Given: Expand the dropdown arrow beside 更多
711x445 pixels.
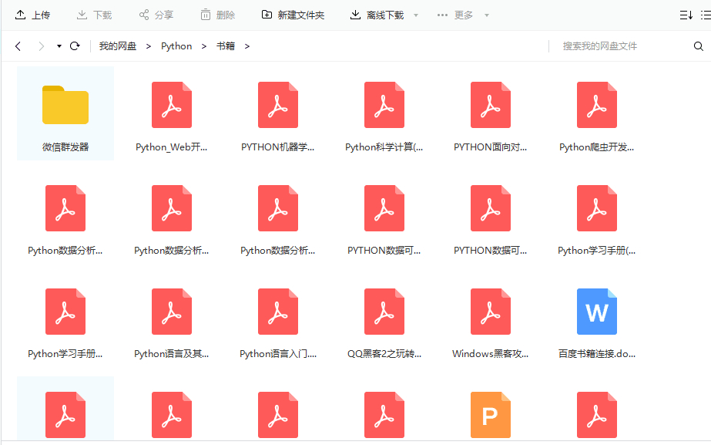Looking at the screenshot, I should click(487, 15).
